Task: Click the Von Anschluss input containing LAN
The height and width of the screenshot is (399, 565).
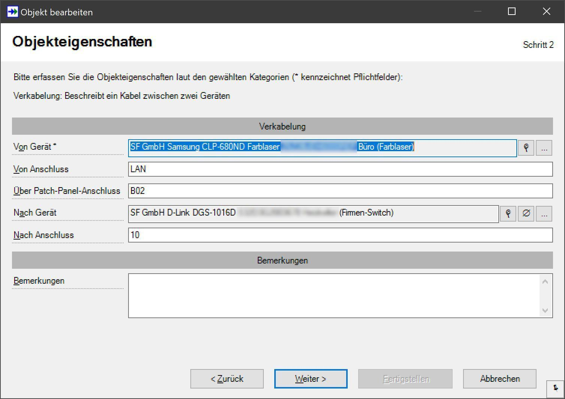Action: pos(340,169)
